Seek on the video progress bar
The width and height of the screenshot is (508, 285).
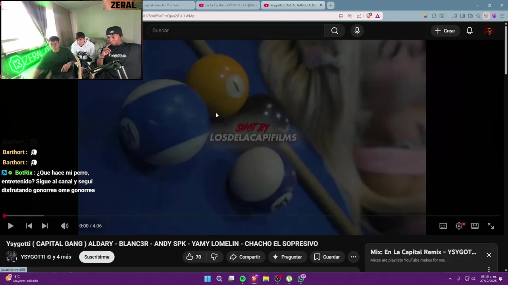click(x=252, y=216)
